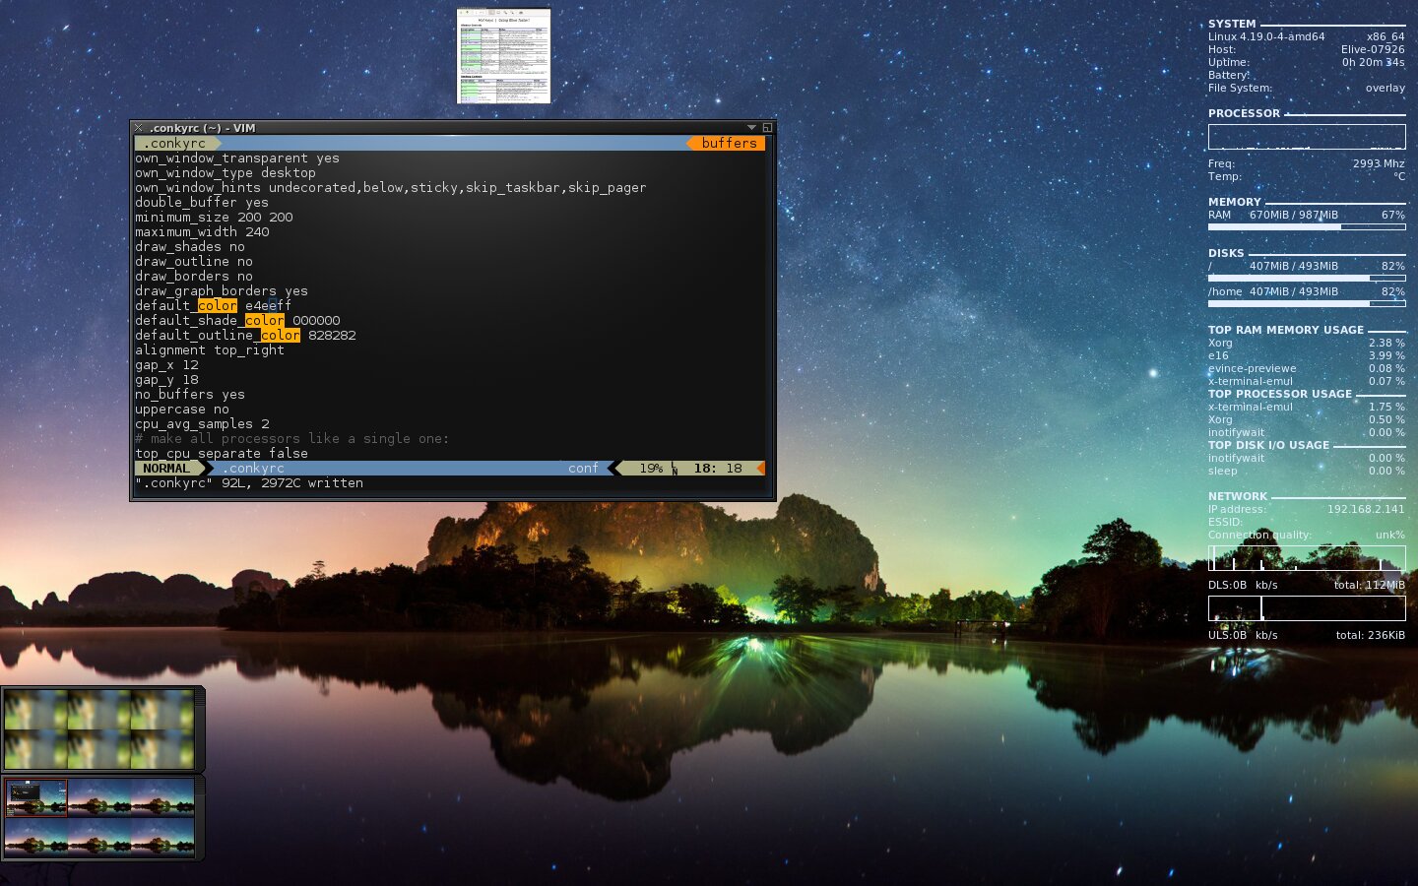
Task: Click the '2993 Mhz' frequency value
Action: click(1379, 163)
